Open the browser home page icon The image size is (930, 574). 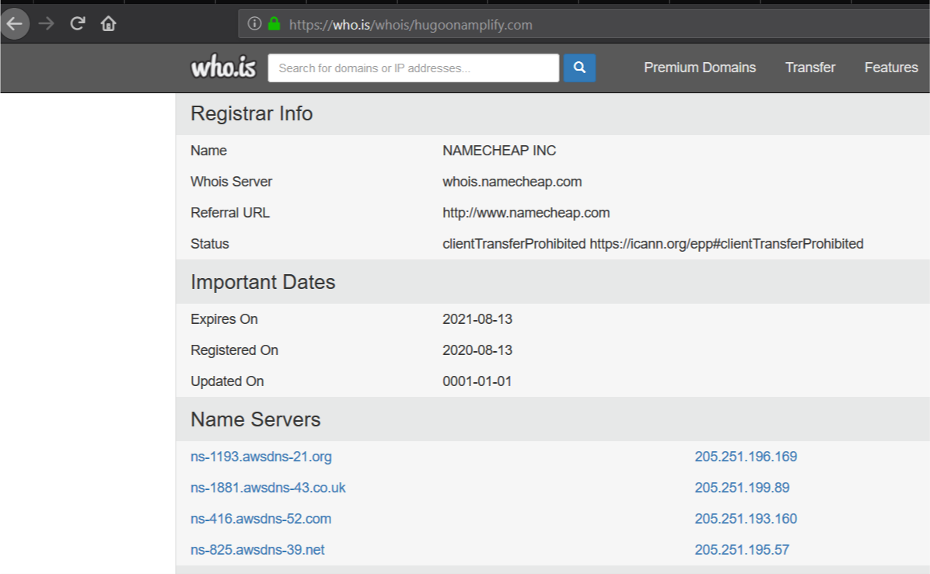point(109,24)
